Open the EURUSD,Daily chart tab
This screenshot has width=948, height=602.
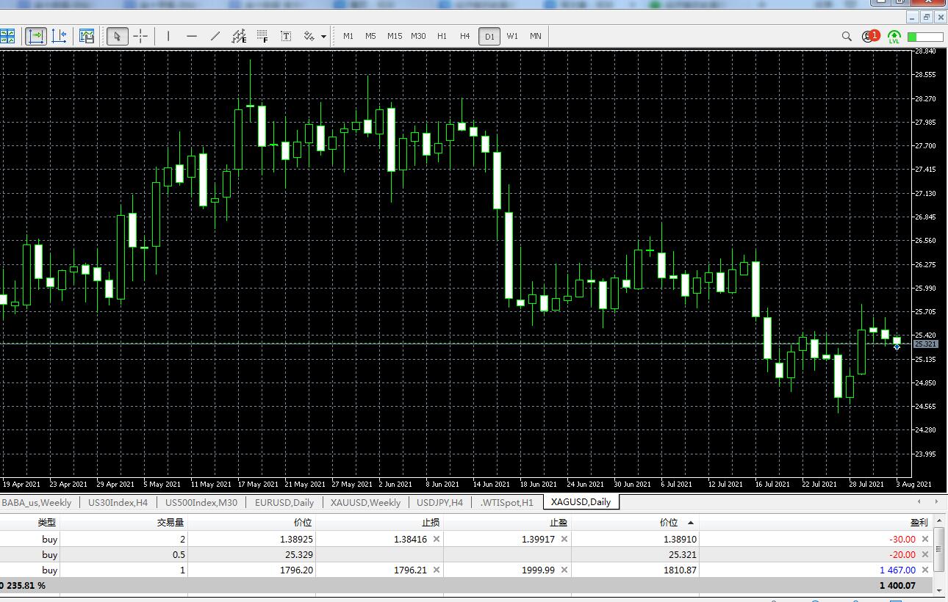[x=284, y=502]
